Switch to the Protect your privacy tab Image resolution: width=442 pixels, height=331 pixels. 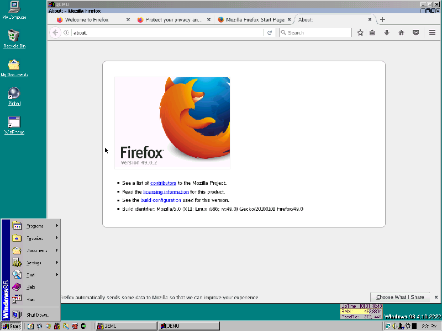[x=174, y=20]
